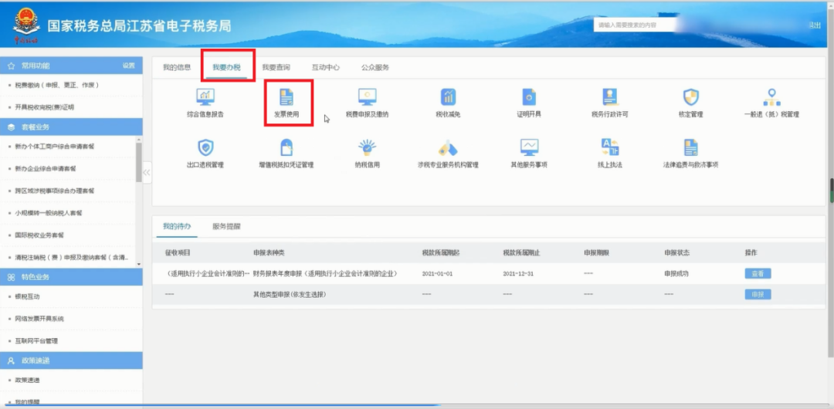
Task: Select the 我的待办 tab
Action: (177, 226)
